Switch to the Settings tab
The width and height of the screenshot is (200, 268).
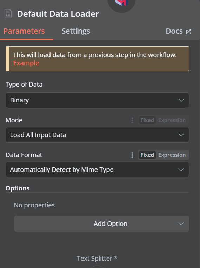(76, 31)
